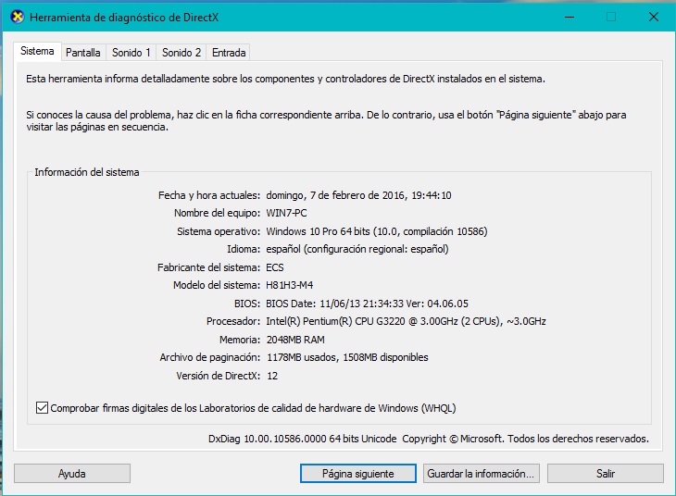Open the Sonido 1 tab
This screenshot has width=676, height=496.
coord(131,53)
